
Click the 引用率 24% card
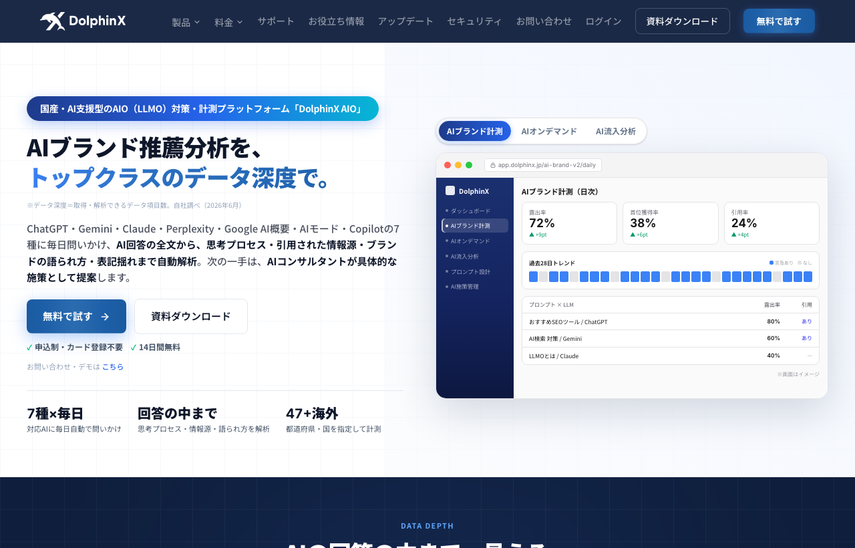(772, 223)
